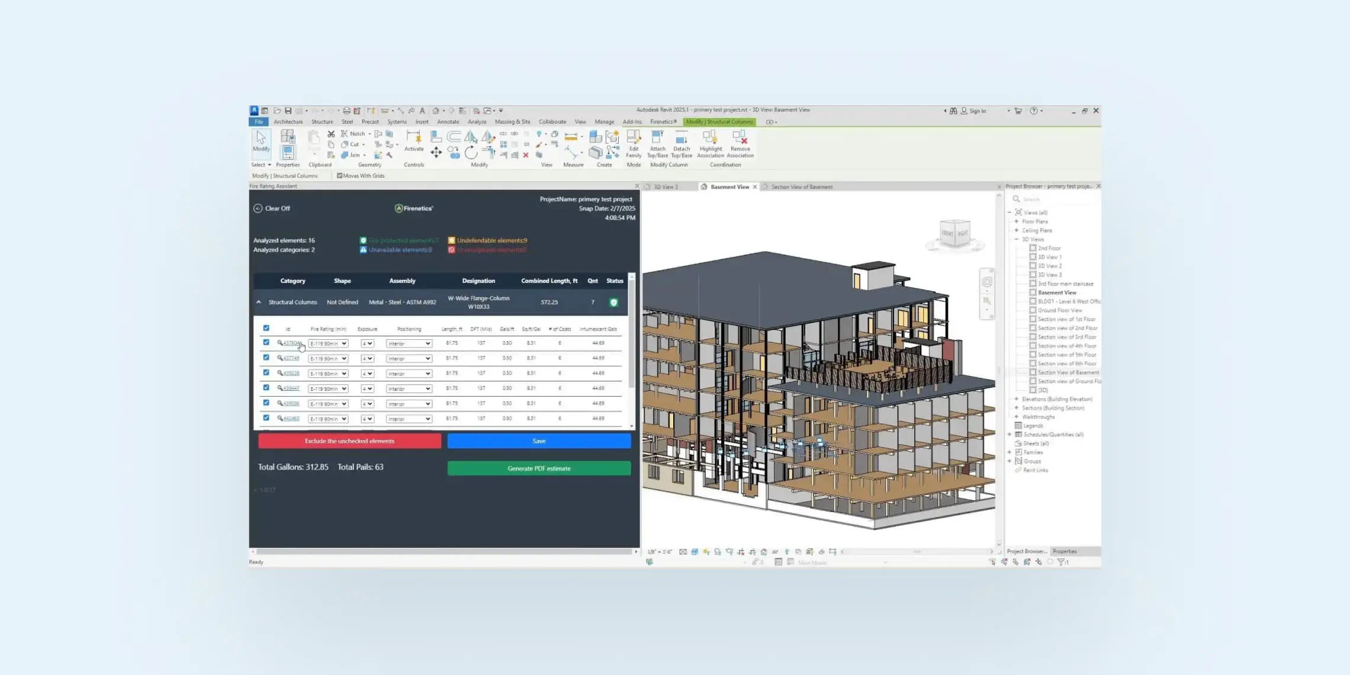Screen dimensions: 1350x675
Task: Select the Move tool in the Modify panel
Action: click(x=436, y=153)
